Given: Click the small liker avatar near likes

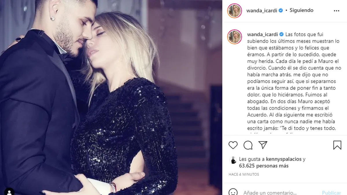Looking at the screenshot, I should pyautogui.click(x=233, y=160).
